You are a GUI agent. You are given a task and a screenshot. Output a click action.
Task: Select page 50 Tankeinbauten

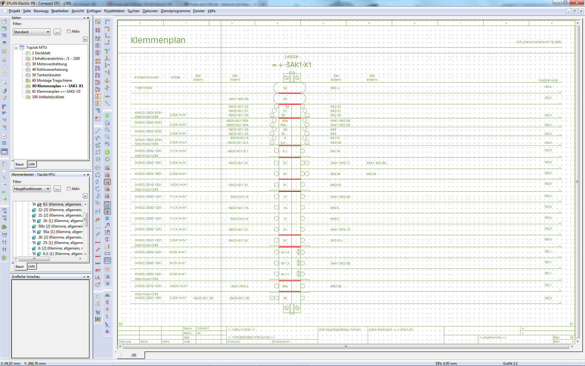click(x=46, y=75)
